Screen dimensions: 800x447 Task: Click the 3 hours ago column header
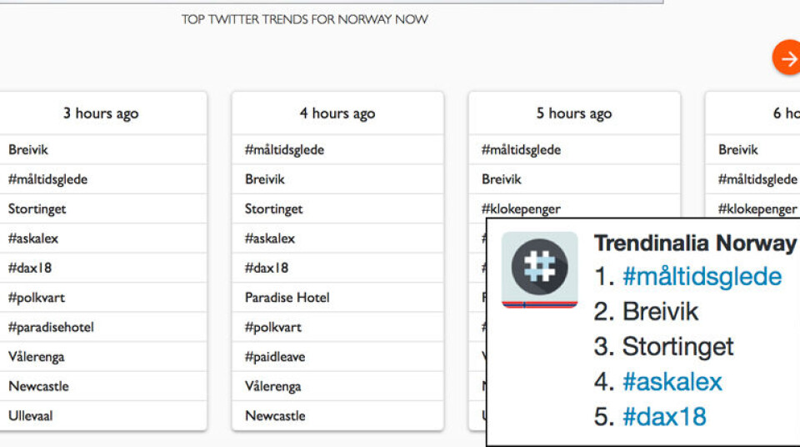click(101, 113)
